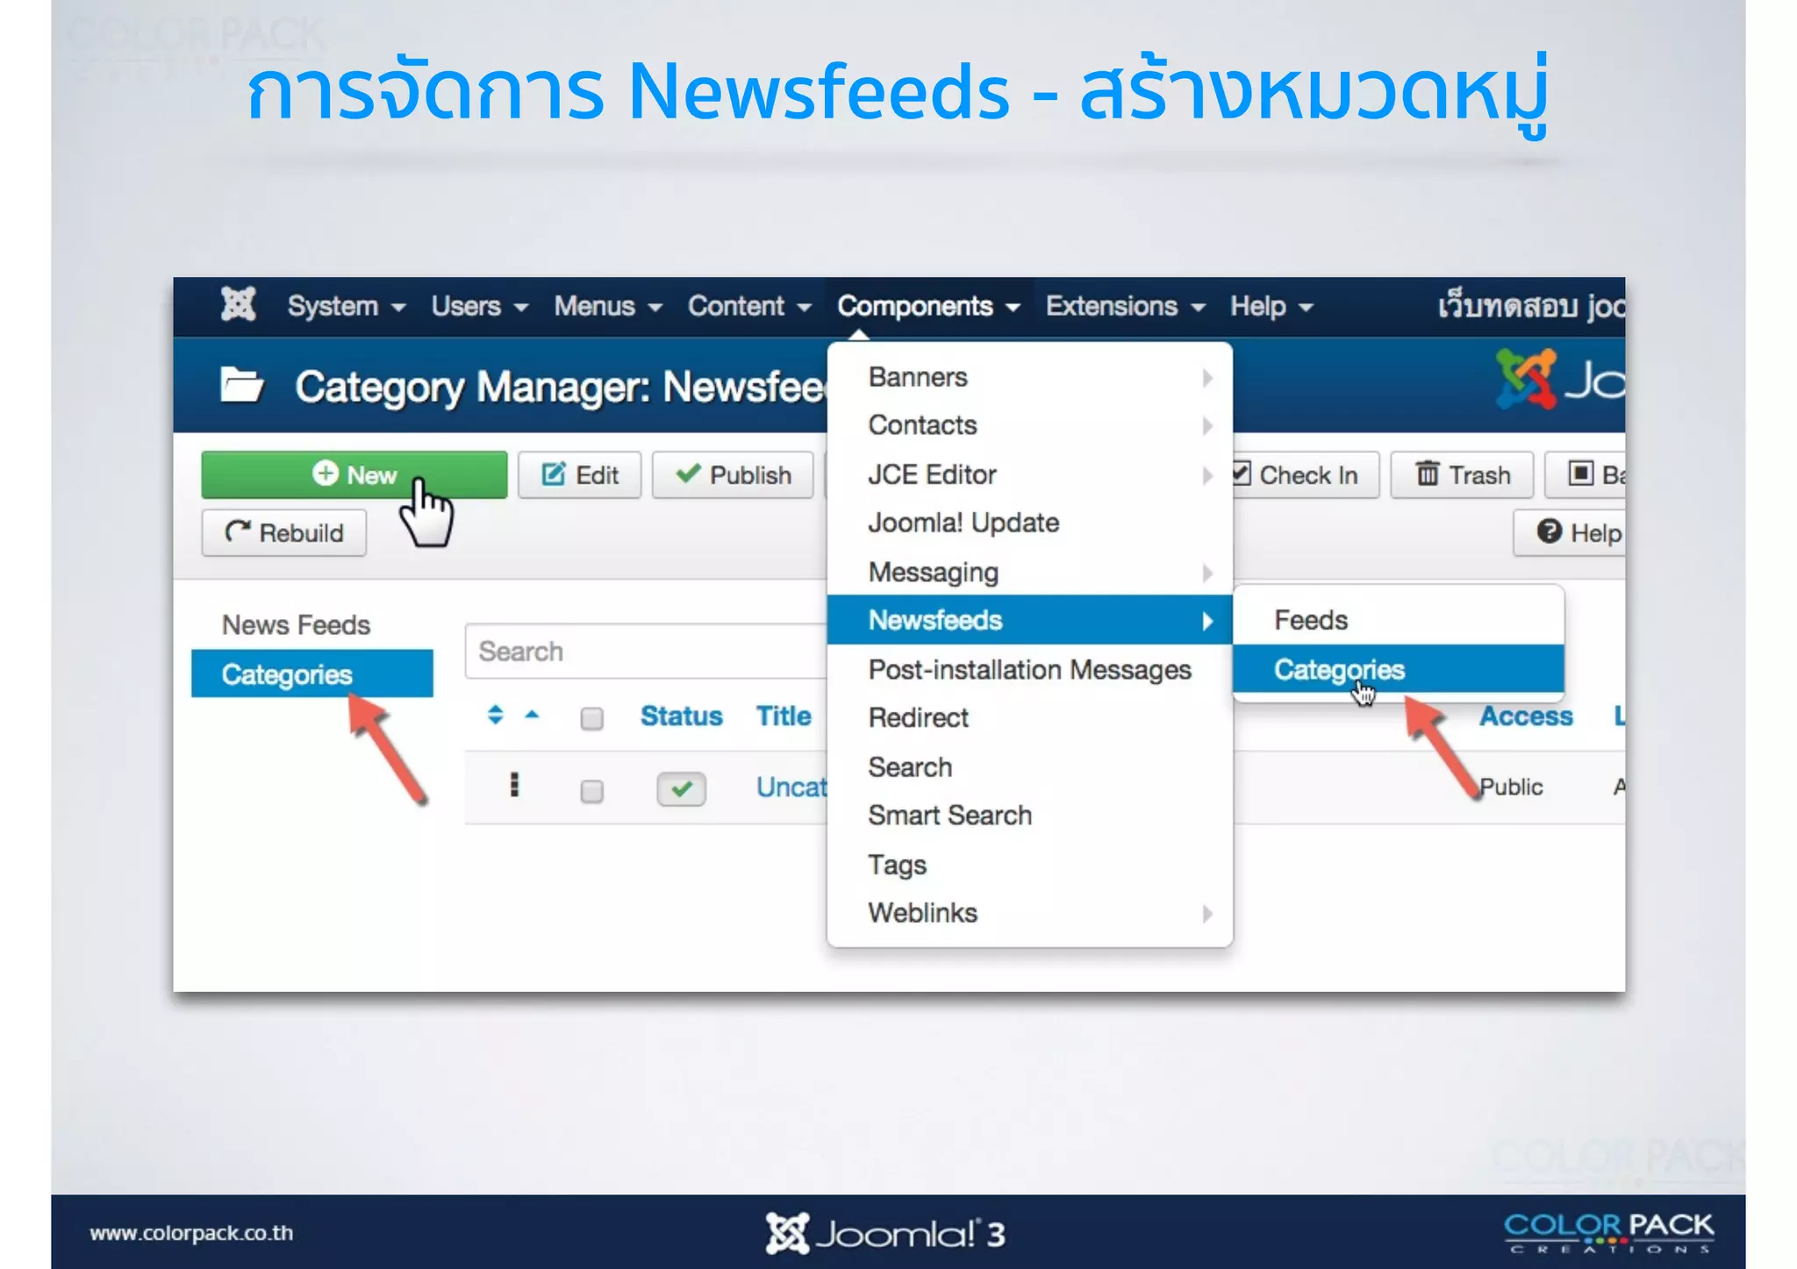Image resolution: width=1797 pixels, height=1269 pixels.
Task: Click the pencil icon on Edit button
Action: coord(554,474)
